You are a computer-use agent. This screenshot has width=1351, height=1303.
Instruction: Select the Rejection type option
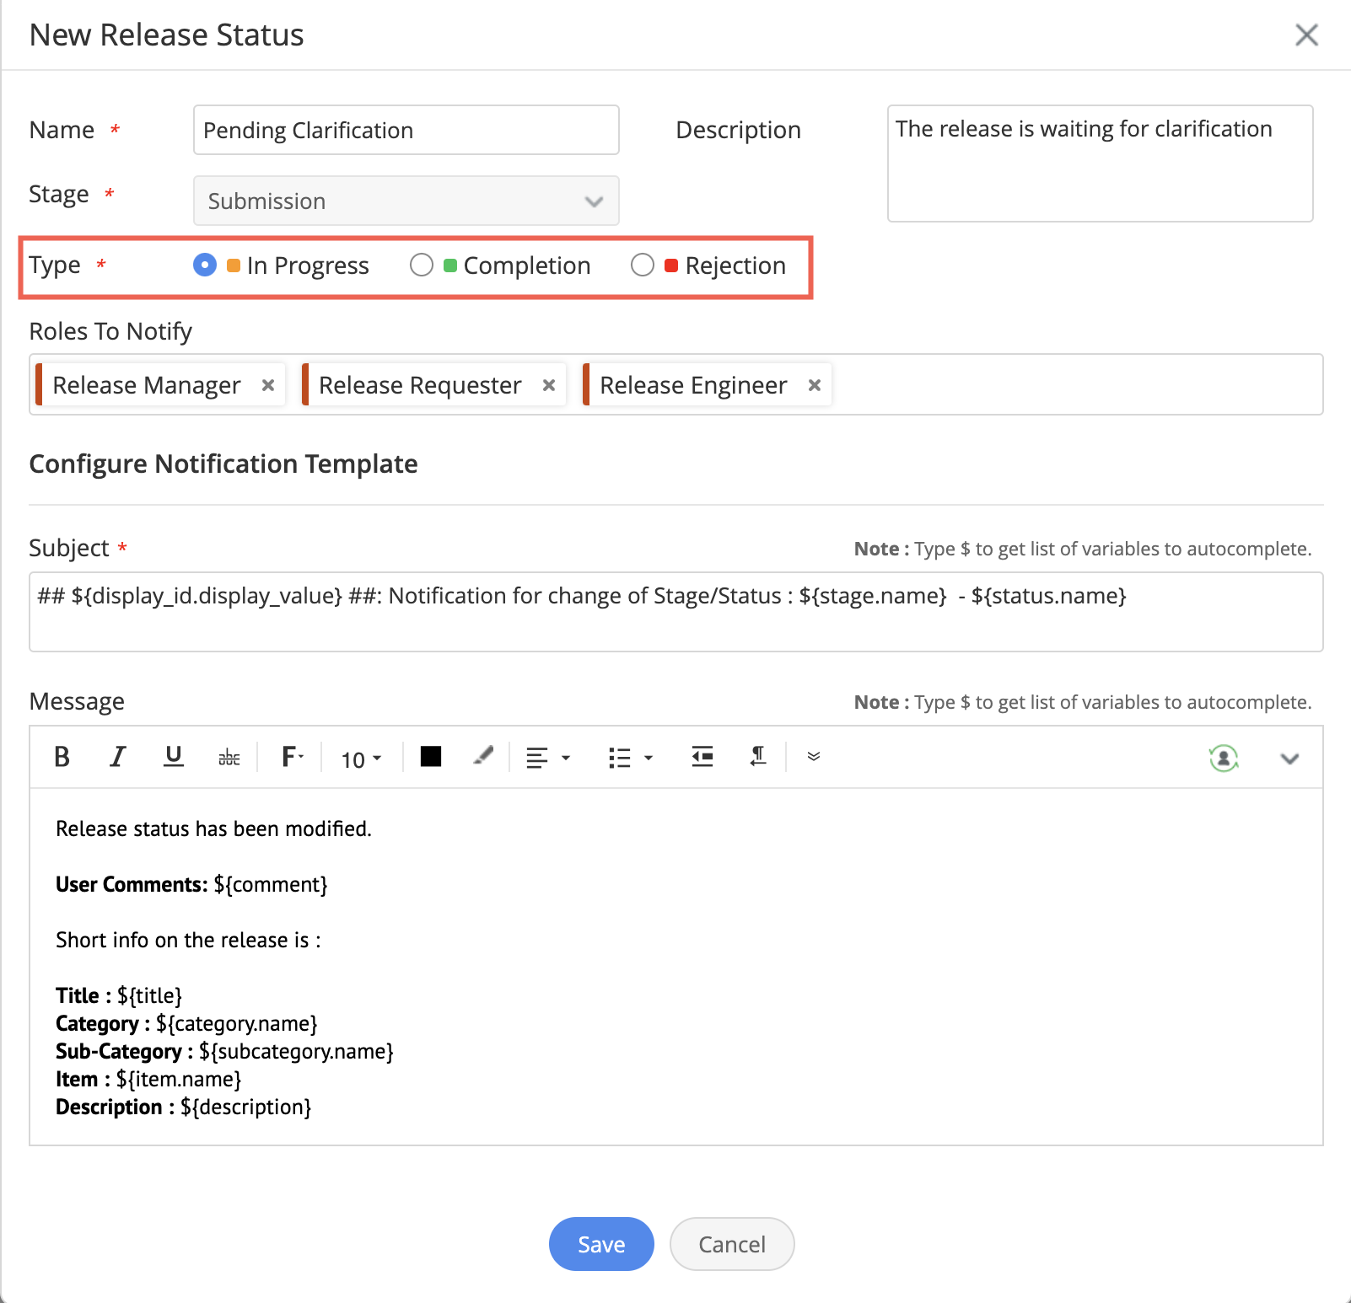coord(643,265)
